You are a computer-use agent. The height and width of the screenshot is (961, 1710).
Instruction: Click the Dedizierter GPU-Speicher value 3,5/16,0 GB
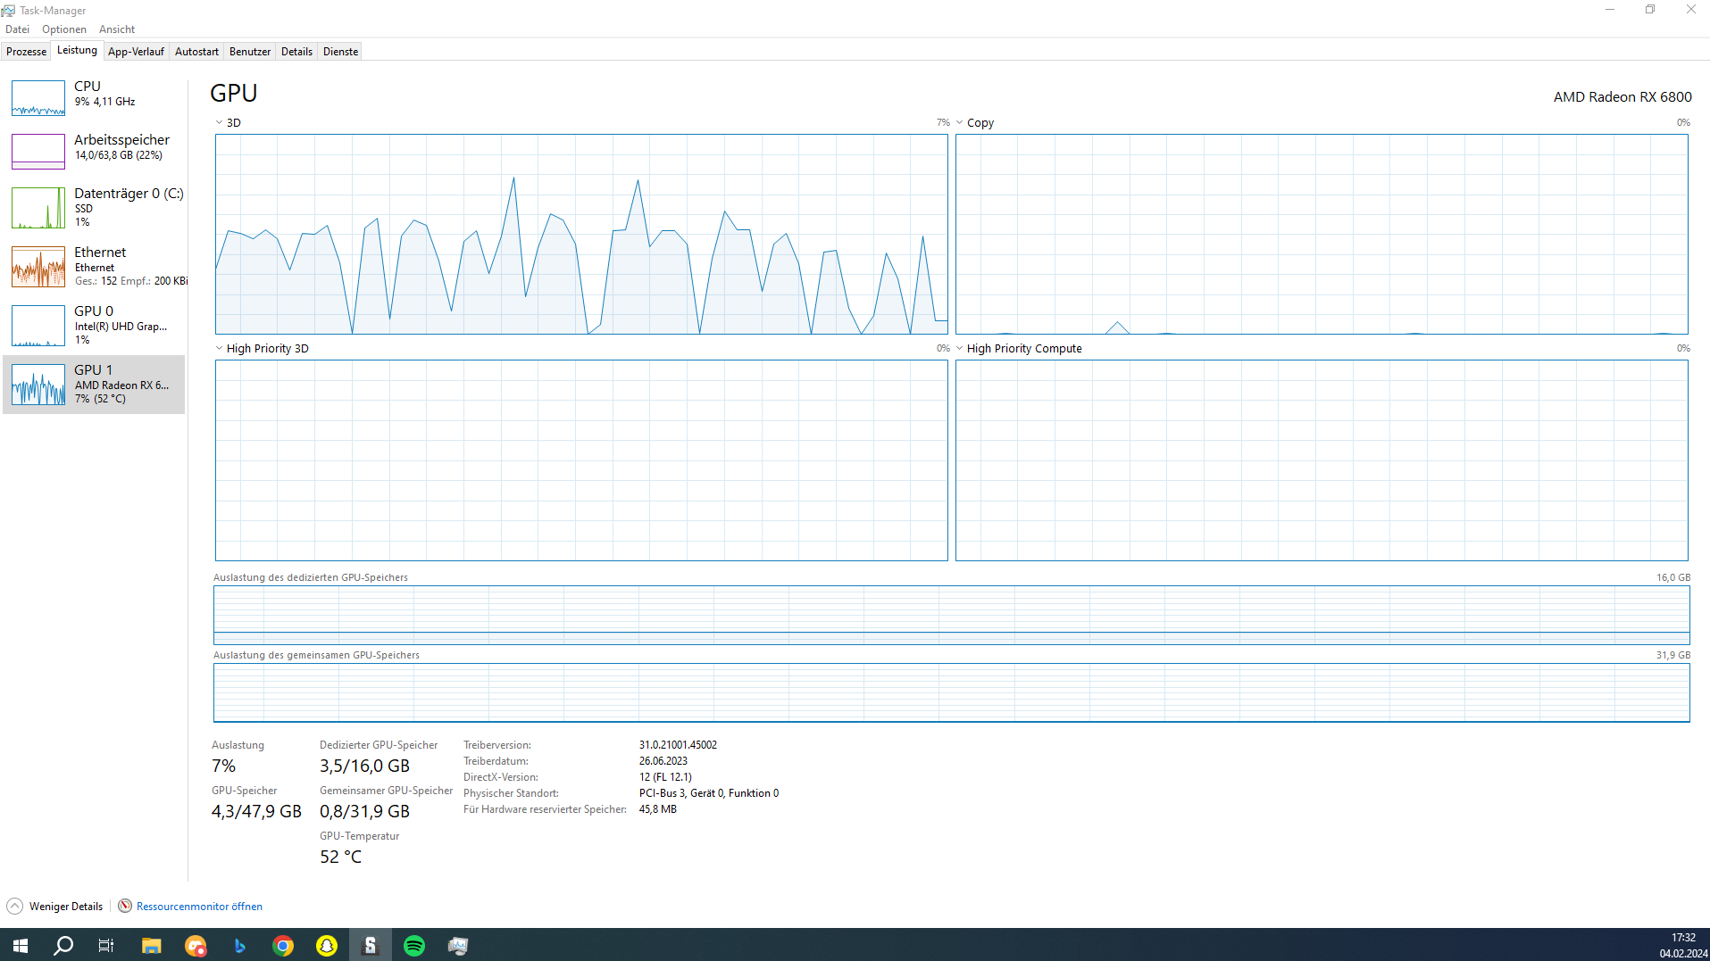coord(364,766)
